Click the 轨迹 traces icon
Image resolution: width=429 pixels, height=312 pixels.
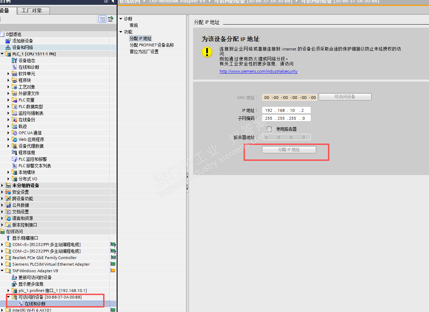tap(15, 126)
